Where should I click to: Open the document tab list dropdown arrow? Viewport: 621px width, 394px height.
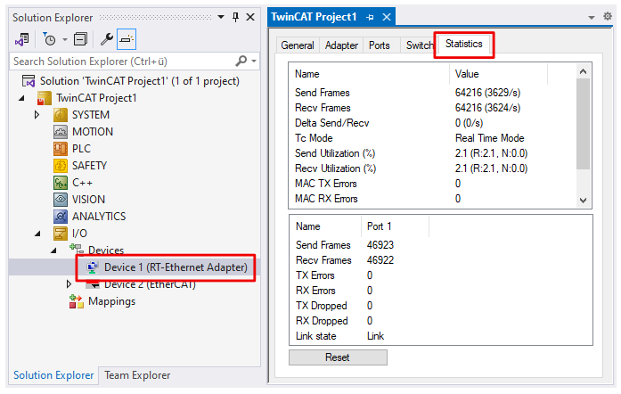pos(592,18)
